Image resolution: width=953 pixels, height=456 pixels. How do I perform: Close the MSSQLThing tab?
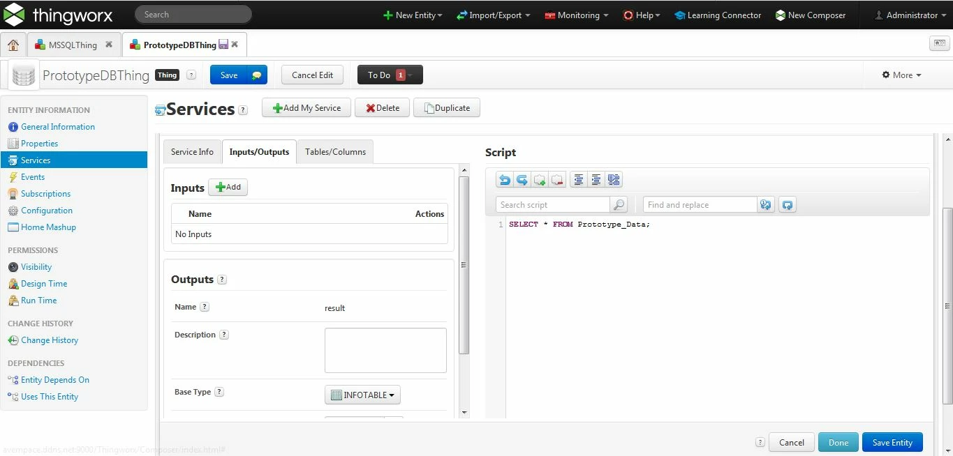coord(109,45)
